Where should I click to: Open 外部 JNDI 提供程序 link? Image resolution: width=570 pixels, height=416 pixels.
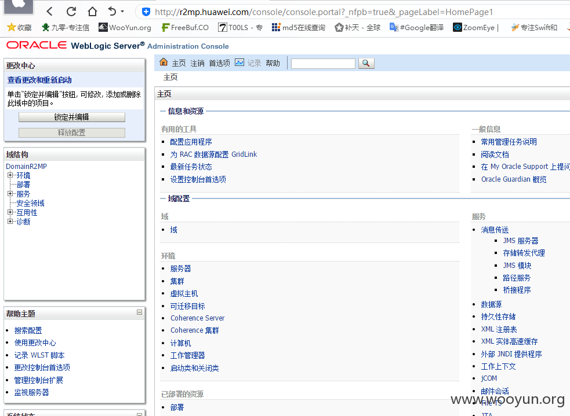tap(511, 354)
